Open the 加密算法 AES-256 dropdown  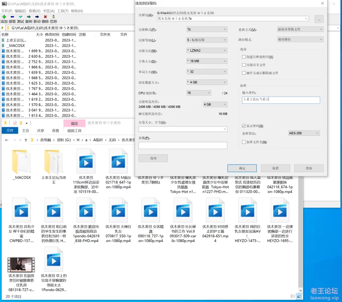pos(304,133)
